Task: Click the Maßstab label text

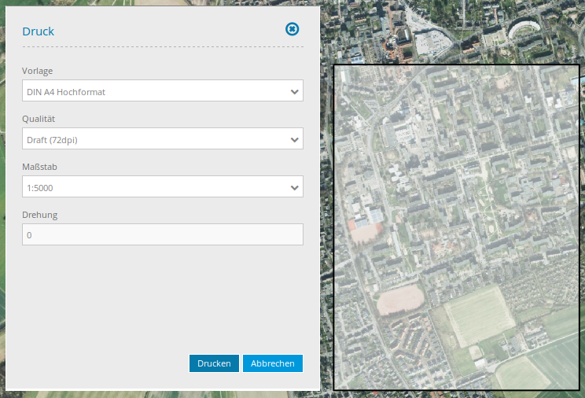Action: 39,167
